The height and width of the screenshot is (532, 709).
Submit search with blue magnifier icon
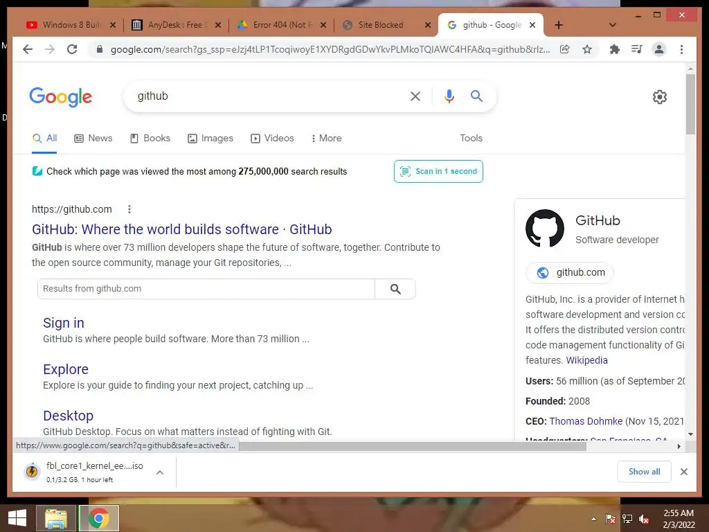coord(476,96)
